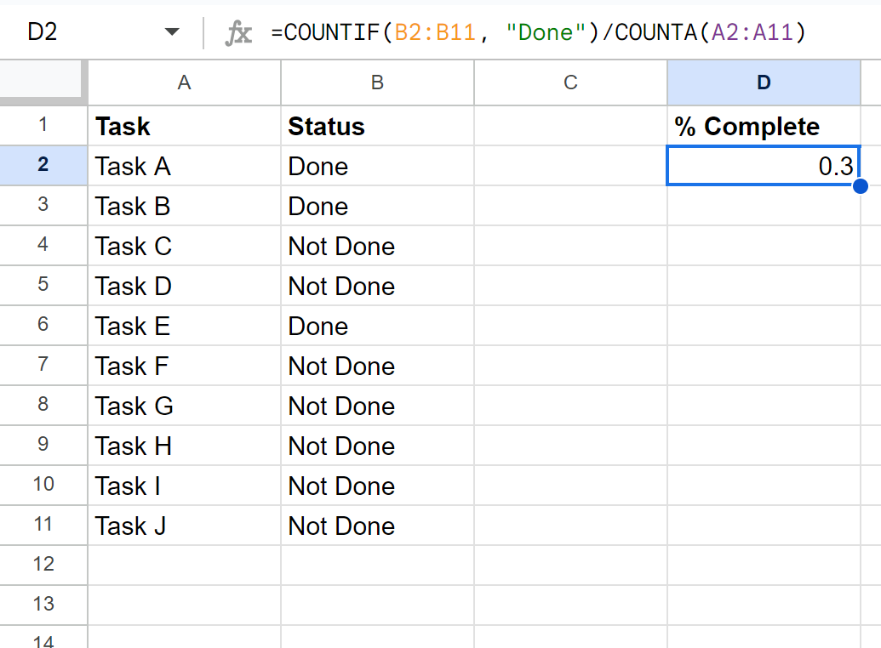The image size is (881, 648).
Task: Open the Name box dropdown arrow
Action: pyautogui.click(x=172, y=32)
